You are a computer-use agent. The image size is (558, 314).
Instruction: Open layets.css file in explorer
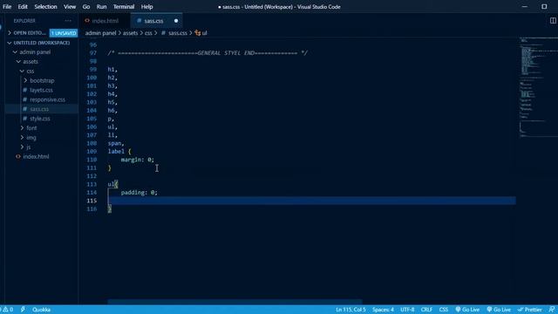(41, 90)
